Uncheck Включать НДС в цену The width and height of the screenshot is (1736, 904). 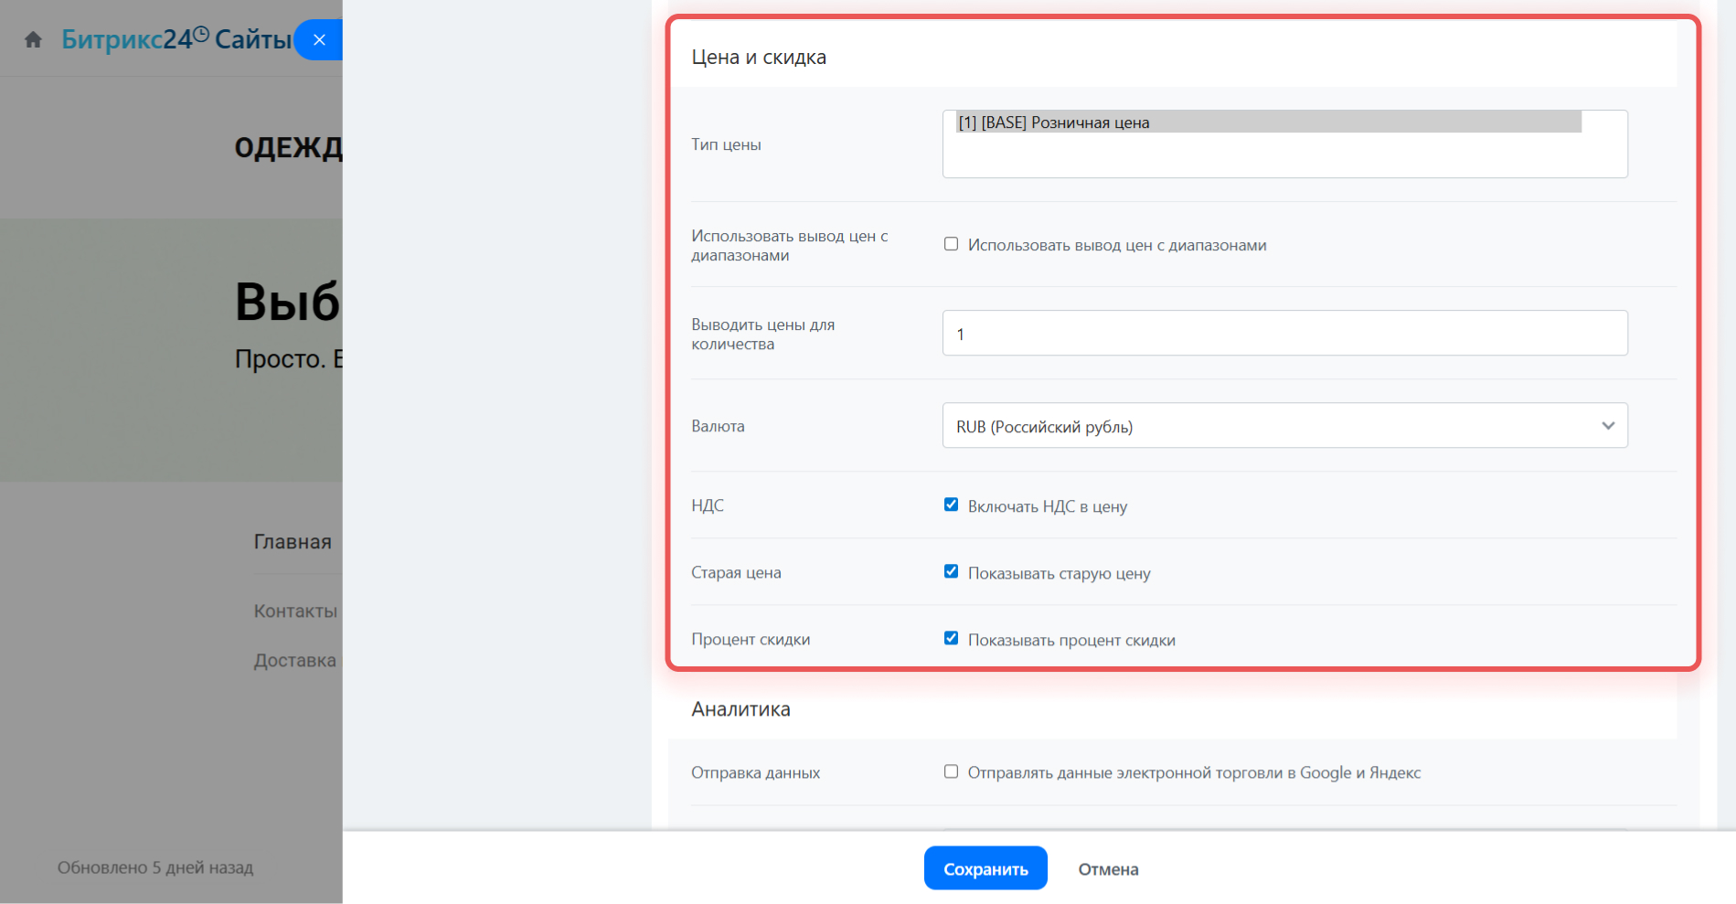951,505
